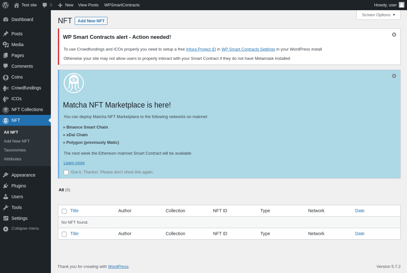The image size is (407, 273).
Task: Open the comments bubble icon in admin bar
Action: [45, 5]
